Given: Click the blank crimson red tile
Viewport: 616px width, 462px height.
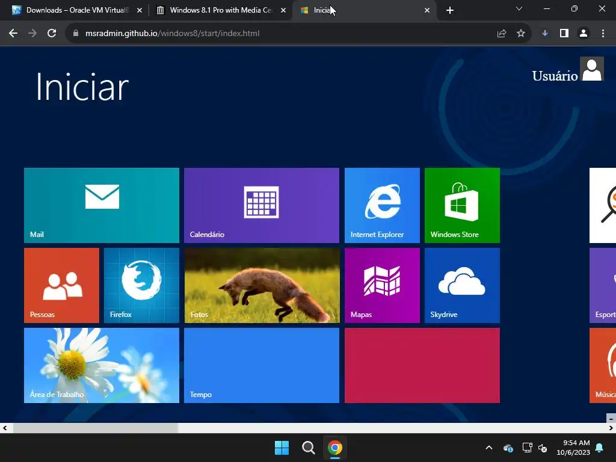Looking at the screenshot, I should tap(422, 365).
